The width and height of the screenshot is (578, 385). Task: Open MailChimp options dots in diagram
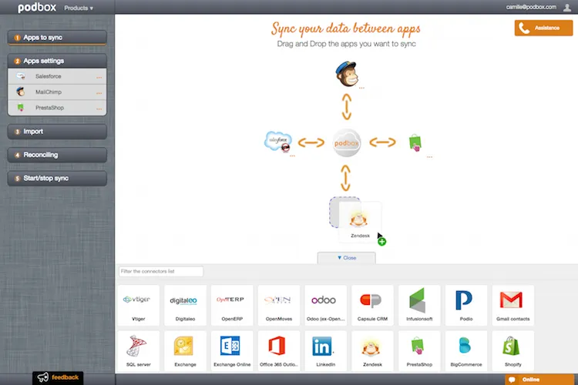(361, 88)
